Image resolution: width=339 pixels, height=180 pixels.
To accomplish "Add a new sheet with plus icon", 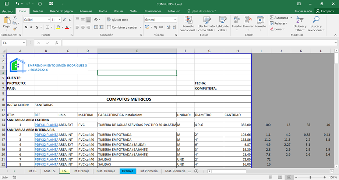I will coord(196,171).
